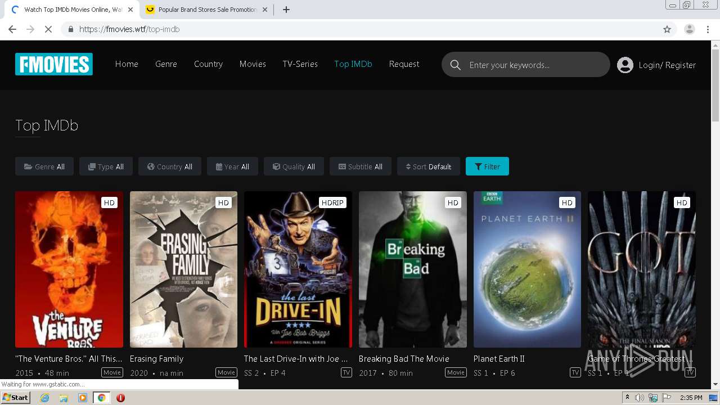The height and width of the screenshot is (405, 720).
Task: Click "The Venture Bros." All This title
Action: [x=69, y=358]
